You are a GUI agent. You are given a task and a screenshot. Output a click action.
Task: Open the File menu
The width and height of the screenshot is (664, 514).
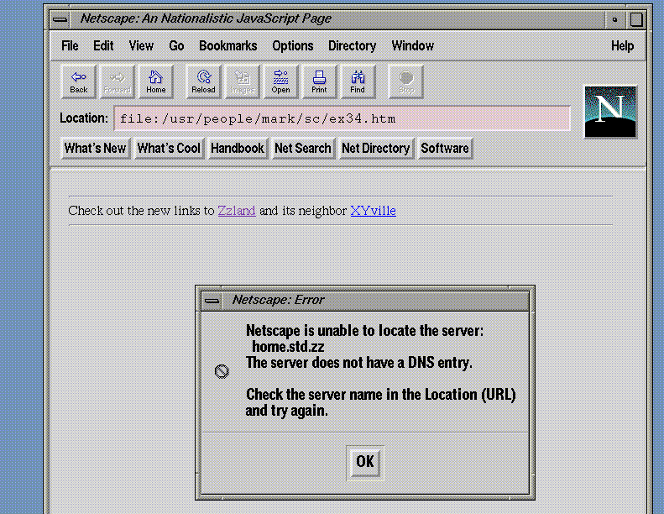click(x=70, y=46)
